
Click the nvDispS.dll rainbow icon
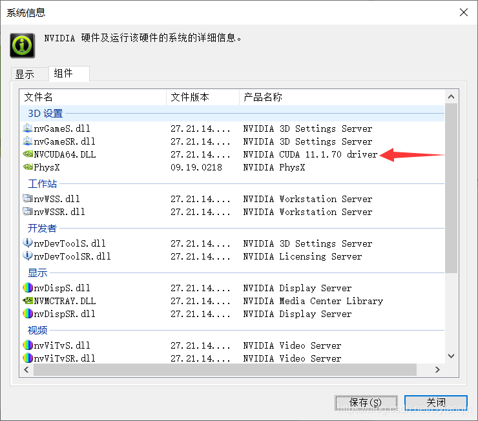(28, 287)
